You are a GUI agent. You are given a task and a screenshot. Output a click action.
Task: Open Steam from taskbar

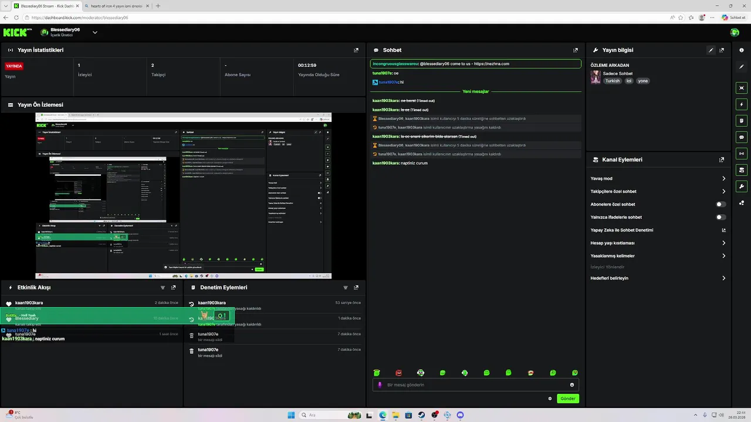(421, 415)
